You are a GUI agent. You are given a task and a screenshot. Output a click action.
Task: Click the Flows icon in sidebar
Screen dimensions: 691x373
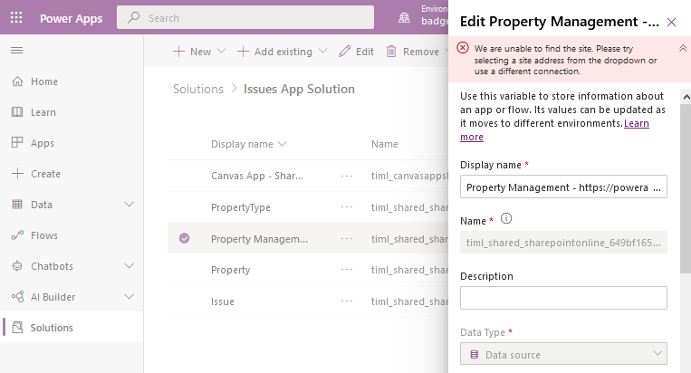pos(17,235)
